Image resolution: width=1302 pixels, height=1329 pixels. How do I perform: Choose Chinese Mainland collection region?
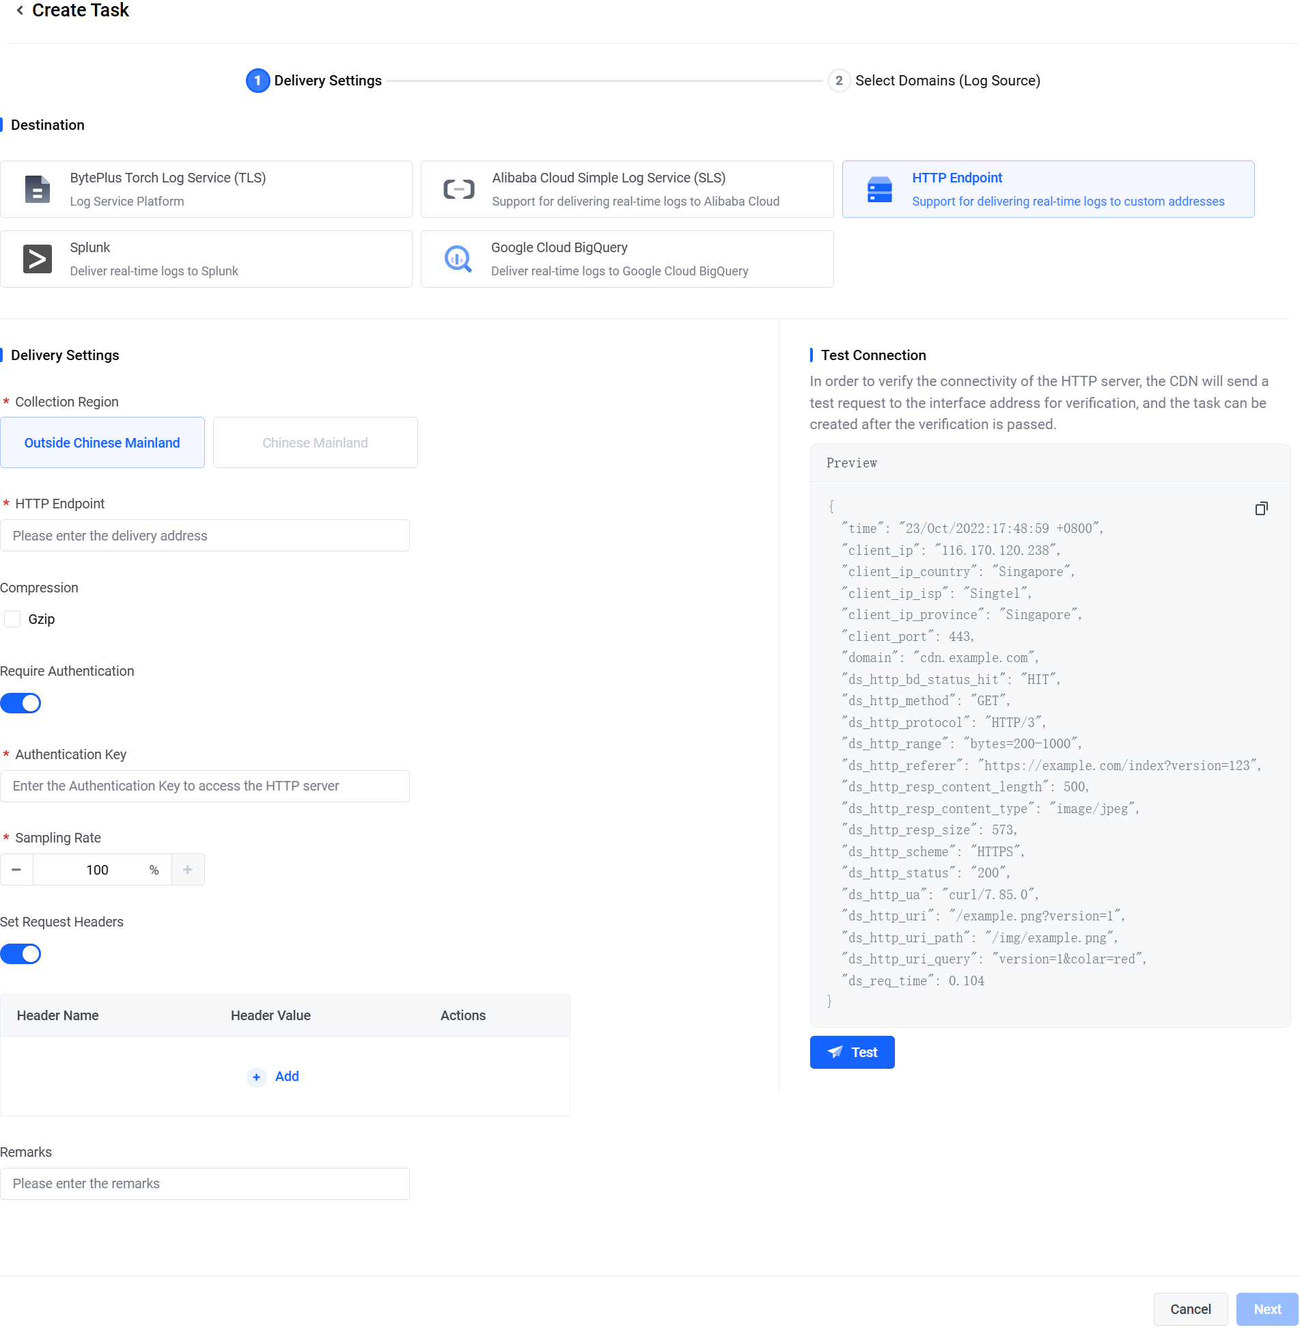(x=315, y=443)
